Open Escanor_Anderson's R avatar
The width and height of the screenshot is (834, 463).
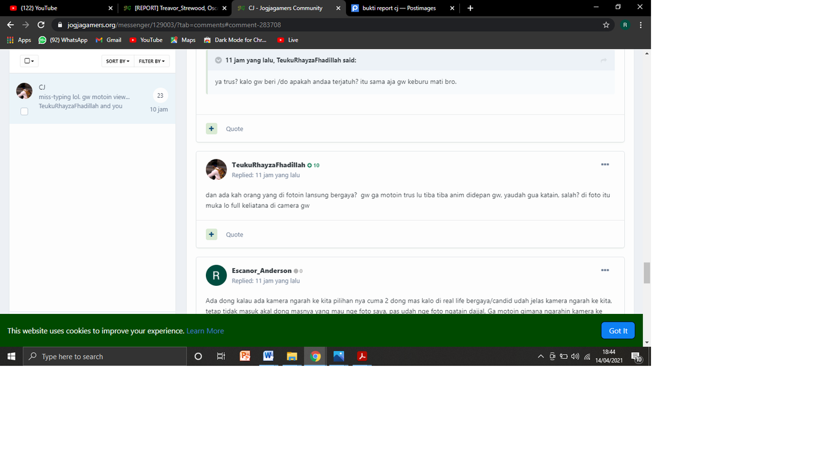[x=216, y=275]
